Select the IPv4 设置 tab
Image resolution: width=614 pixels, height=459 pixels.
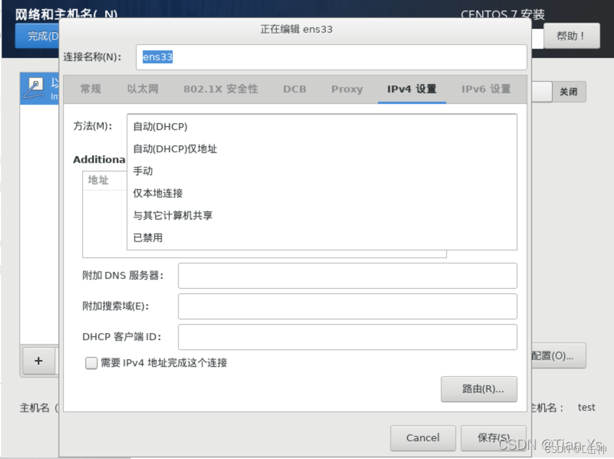(x=412, y=89)
